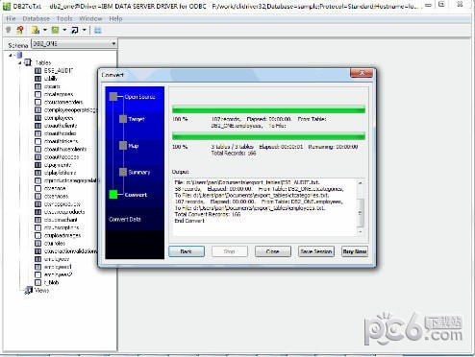
Task: Click the ctemployees table icon
Action: click(x=38, y=118)
